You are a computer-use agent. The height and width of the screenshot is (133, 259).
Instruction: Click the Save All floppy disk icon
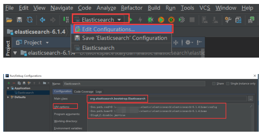19,20
